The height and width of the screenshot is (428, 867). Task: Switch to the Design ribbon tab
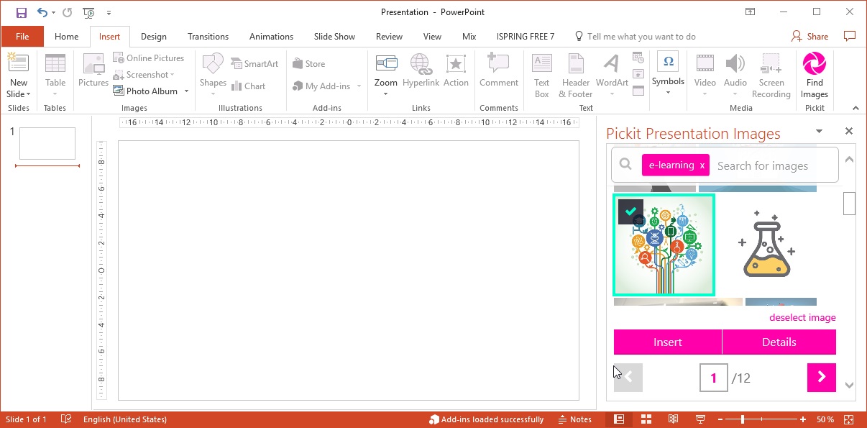point(153,37)
